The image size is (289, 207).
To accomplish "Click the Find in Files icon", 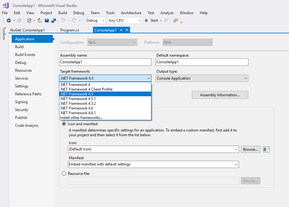I will 176,20.
